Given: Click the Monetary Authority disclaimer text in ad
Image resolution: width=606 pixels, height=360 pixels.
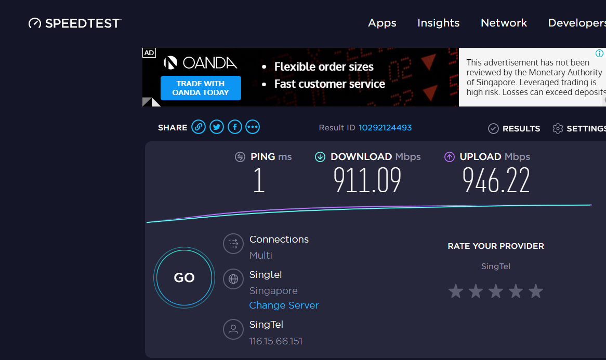Looking at the screenshot, I should click(535, 77).
